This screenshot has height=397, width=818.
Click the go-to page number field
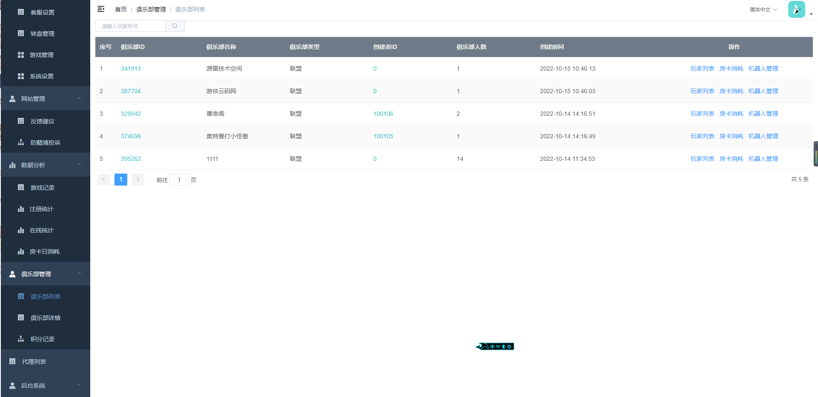coord(179,180)
